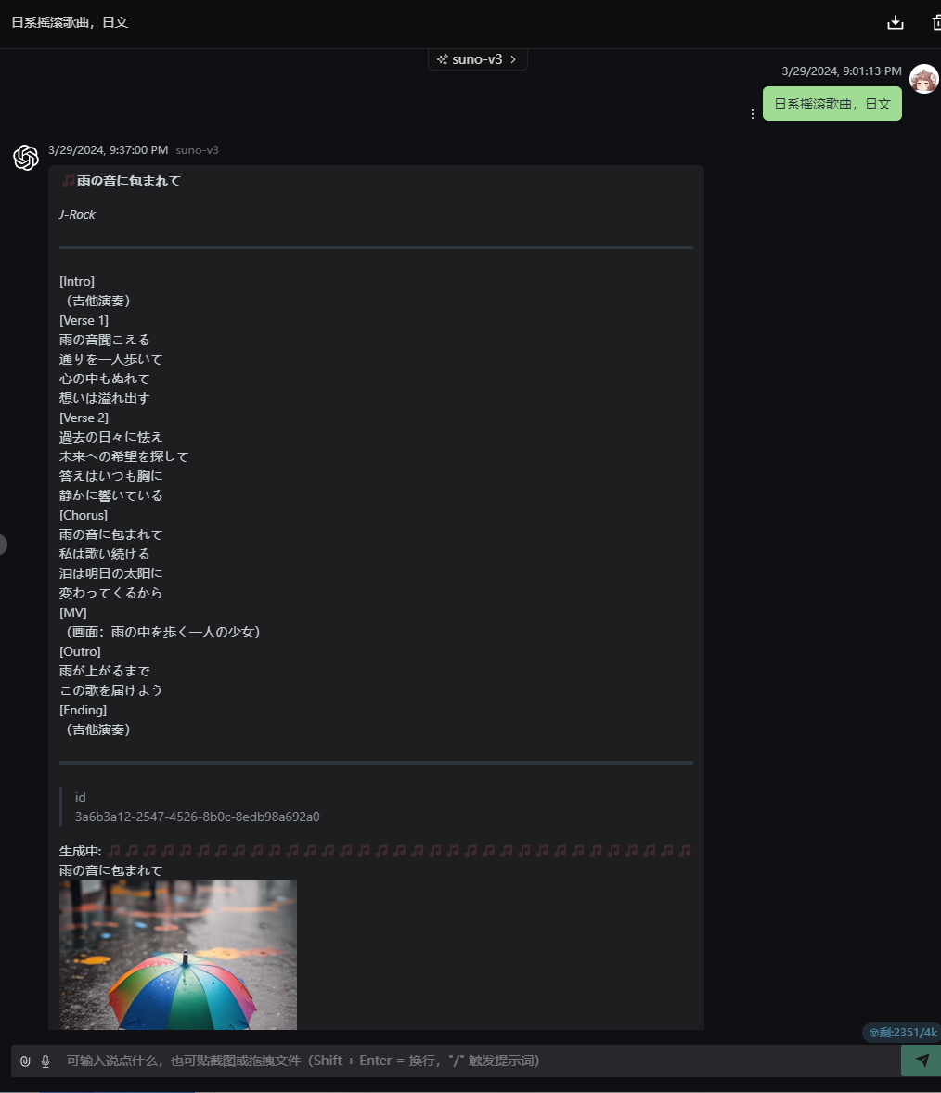Expand the suno-v3 model selector chevron
The width and height of the screenshot is (941, 1093).
point(513,59)
